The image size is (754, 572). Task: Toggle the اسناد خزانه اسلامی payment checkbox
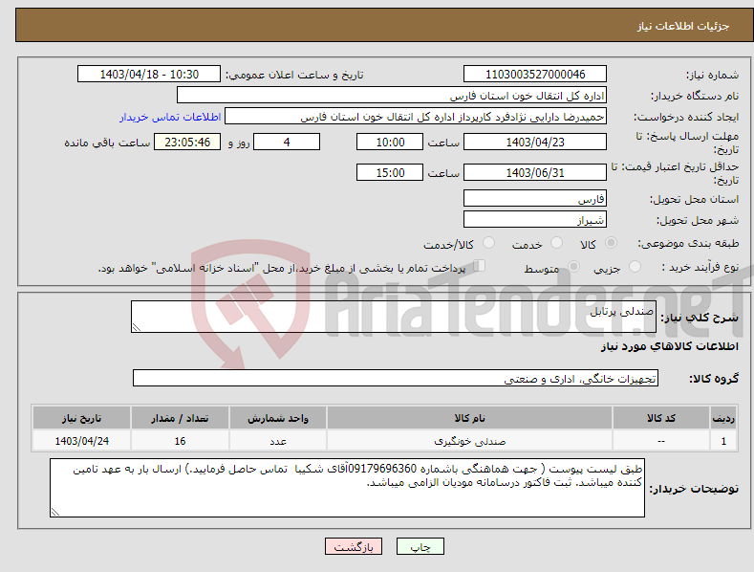point(480,266)
